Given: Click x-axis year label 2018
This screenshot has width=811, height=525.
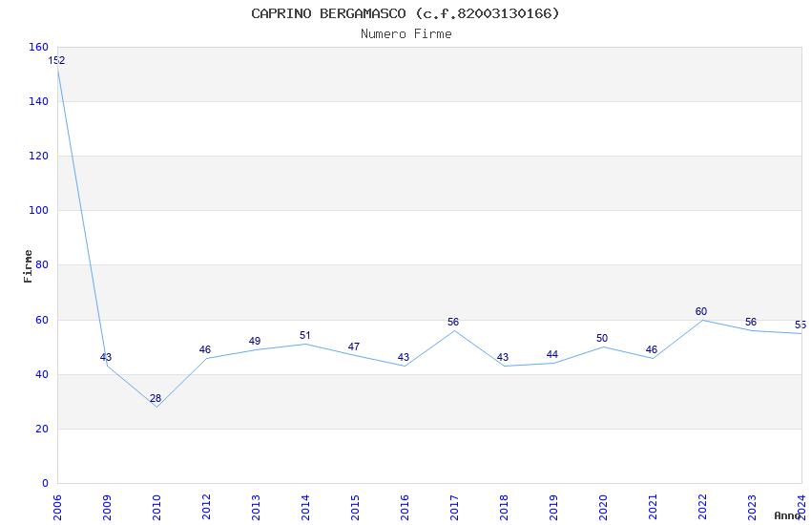Looking at the screenshot, I should (x=505, y=508).
